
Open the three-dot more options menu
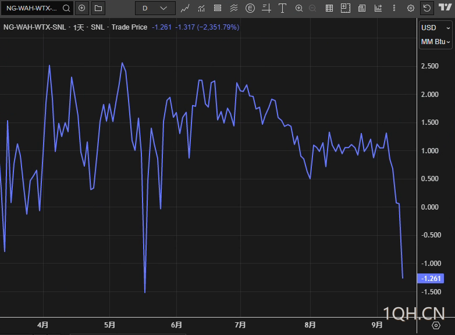(394, 8)
